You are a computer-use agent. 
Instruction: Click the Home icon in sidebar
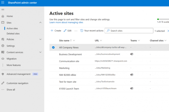3,16
